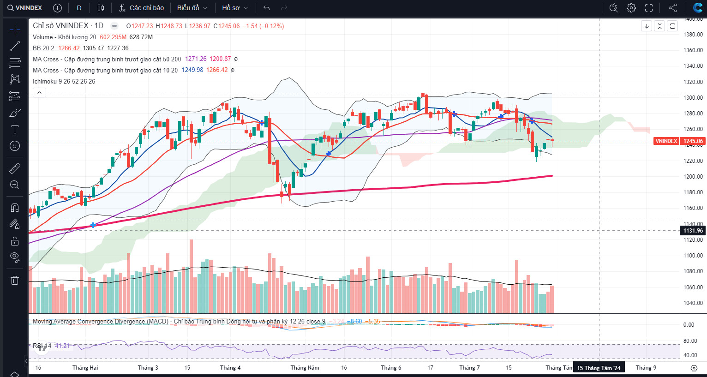The image size is (707, 377).
Task: Click the scroll left arrow at bottom left
Action: click(26, 361)
